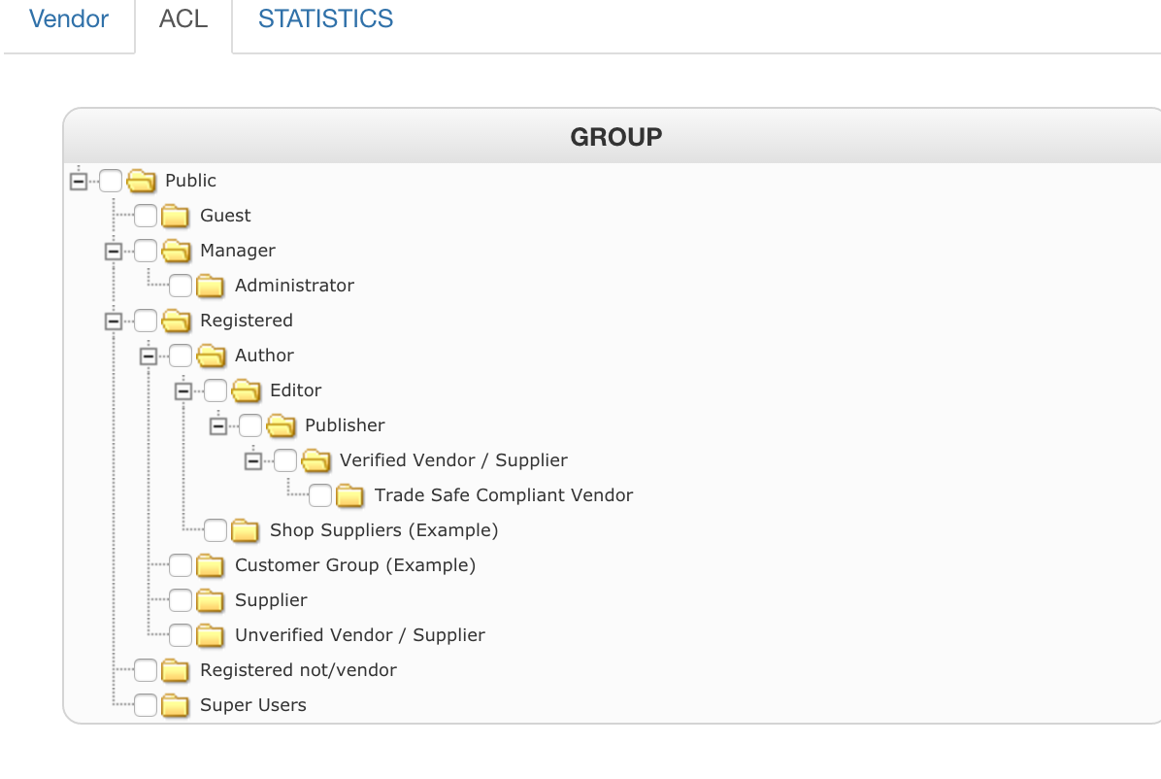Select the Shop Suppliers (Example) label

click(x=383, y=530)
